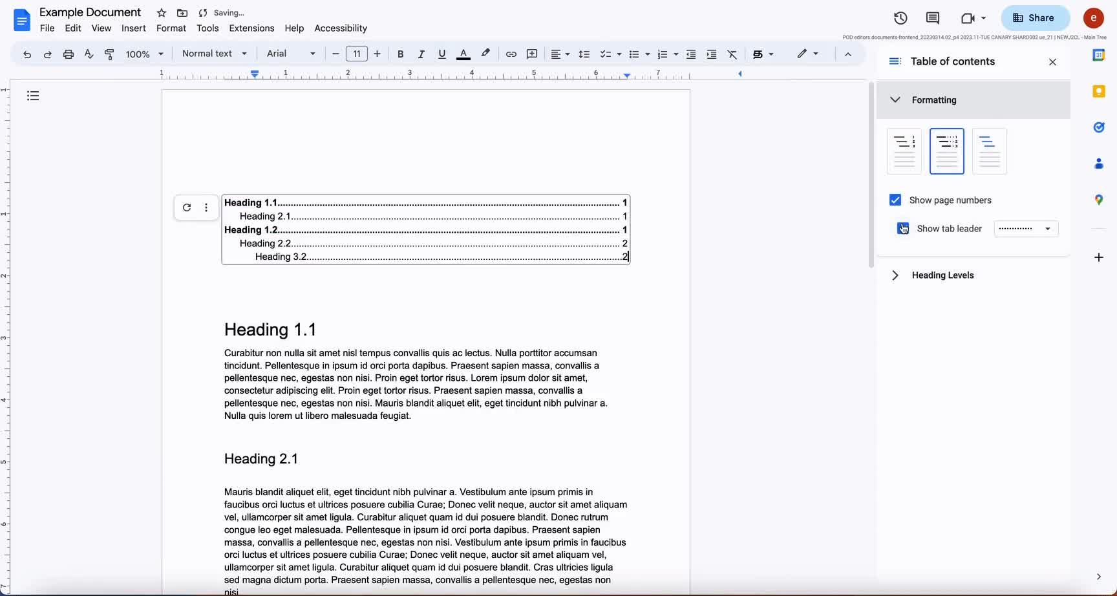
Task: Open the Extensions menu
Action: pos(251,28)
